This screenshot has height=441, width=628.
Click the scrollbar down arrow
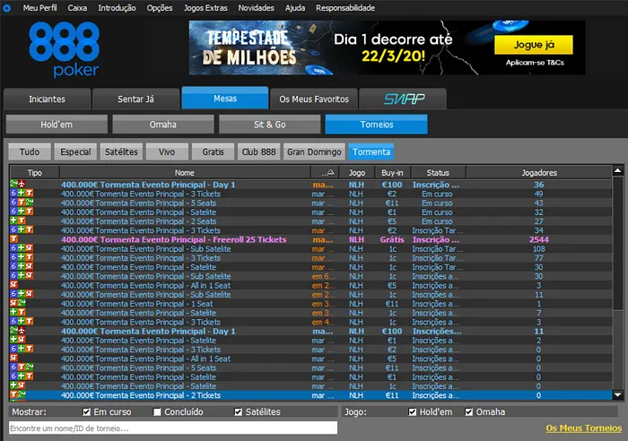tap(617, 395)
